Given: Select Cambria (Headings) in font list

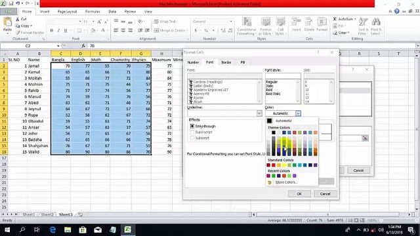Looking at the screenshot, I should [x=208, y=82].
